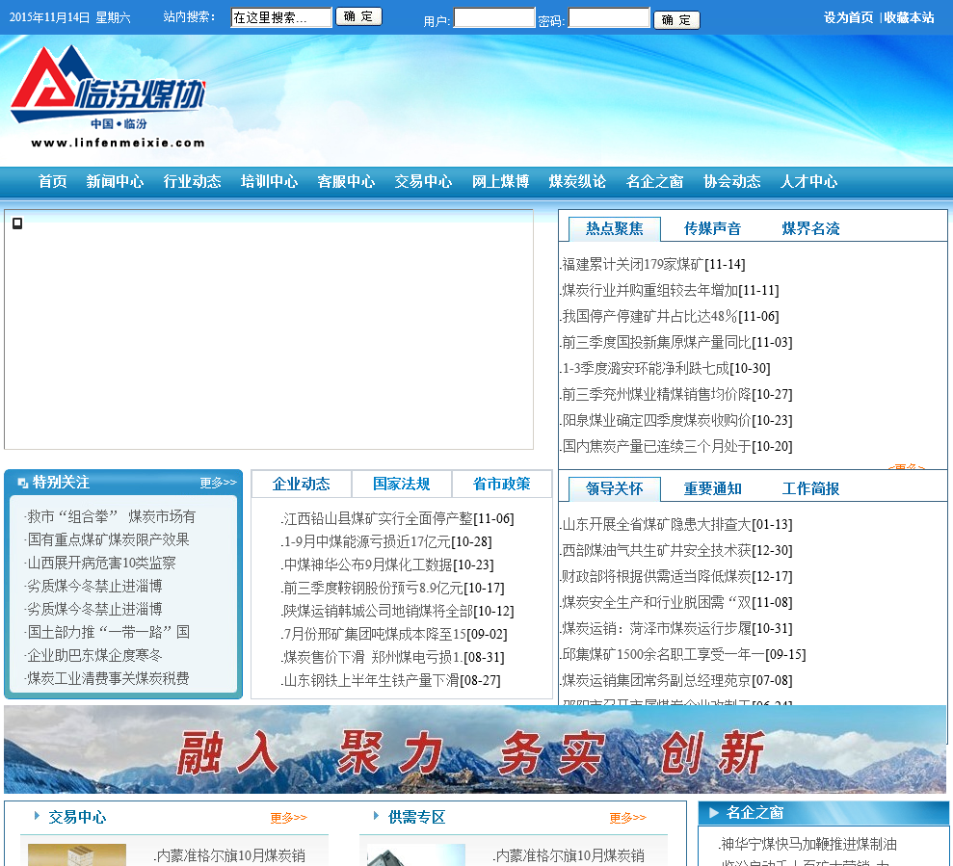Open 首页 in navigation bar
This screenshot has width=953, height=866.
pos(52,182)
